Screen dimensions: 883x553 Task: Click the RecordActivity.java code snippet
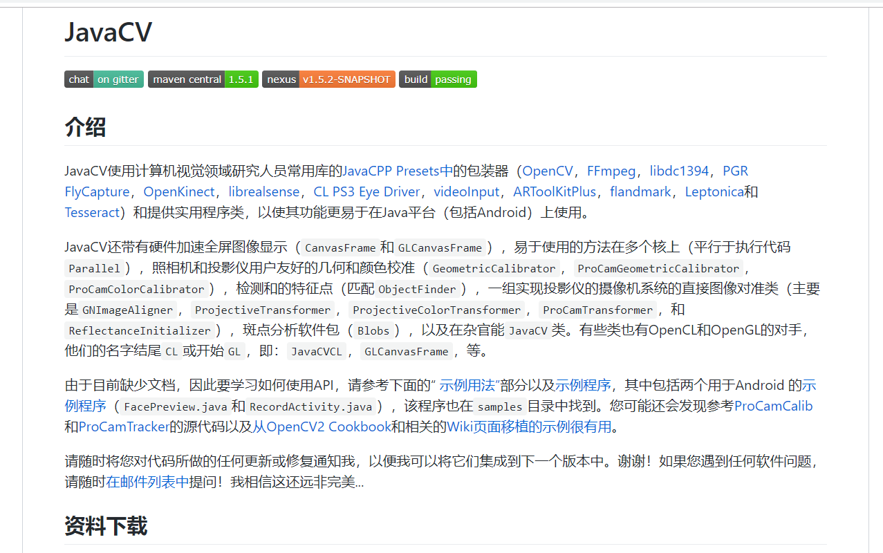point(311,406)
